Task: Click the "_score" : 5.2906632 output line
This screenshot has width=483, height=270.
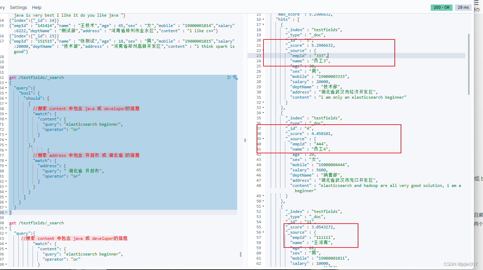Action: pos(310,45)
